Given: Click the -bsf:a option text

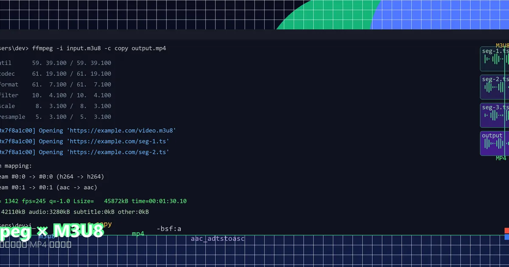Looking at the screenshot, I should pyautogui.click(x=169, y=229).
